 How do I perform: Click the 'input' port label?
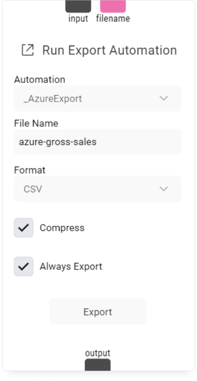[x=78, y=18]
